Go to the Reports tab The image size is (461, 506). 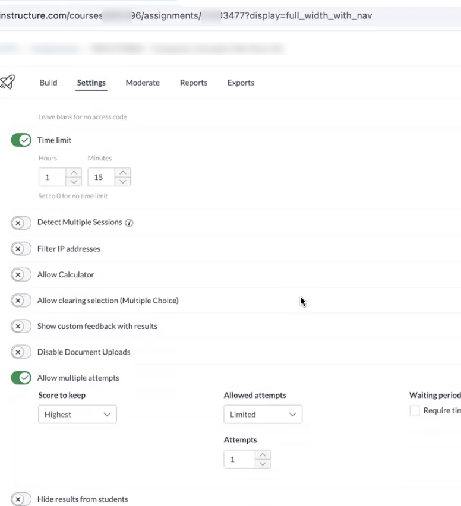194,83
